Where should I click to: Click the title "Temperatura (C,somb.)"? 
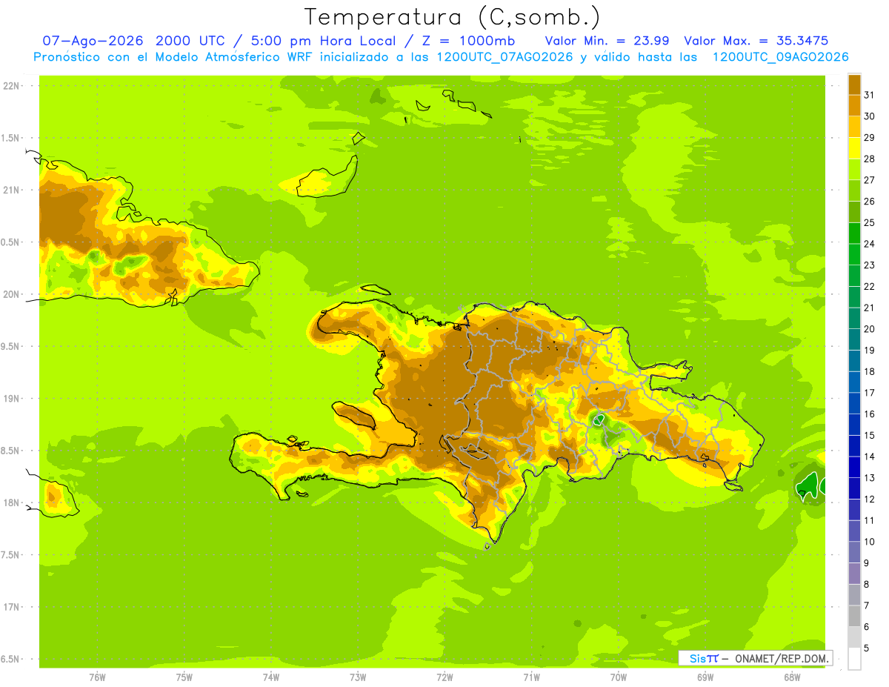(453, 17)
